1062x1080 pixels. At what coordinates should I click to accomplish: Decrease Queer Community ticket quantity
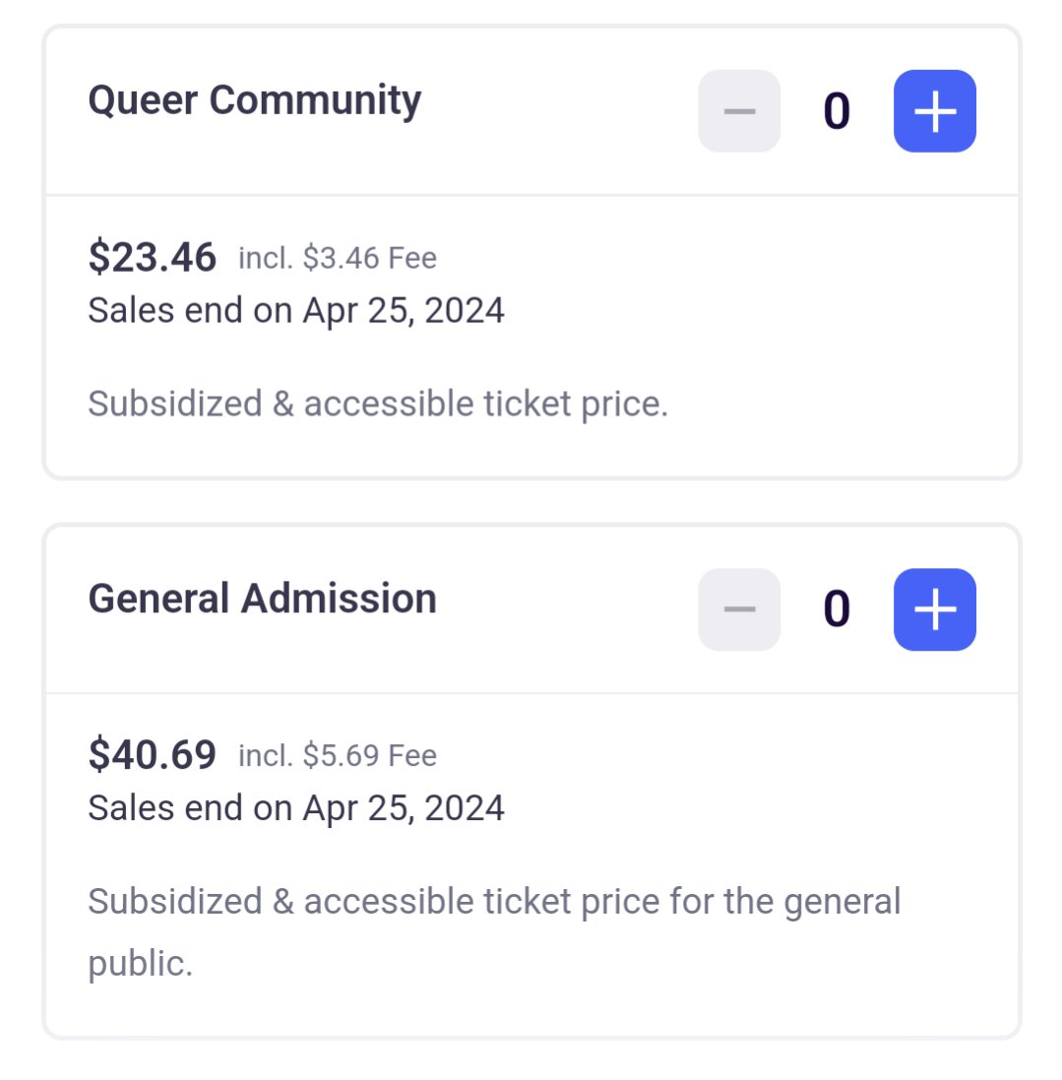(739, 111)
